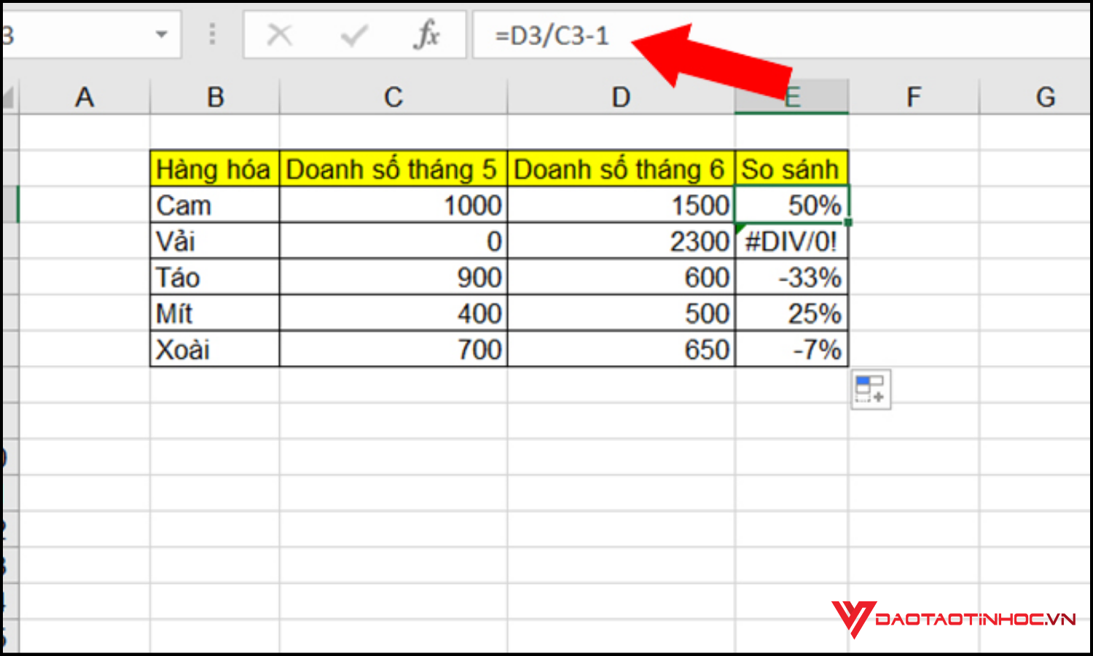Select the yellow 'So sánh' header cell
This screenshot has width=1093, height=656.
791,168
